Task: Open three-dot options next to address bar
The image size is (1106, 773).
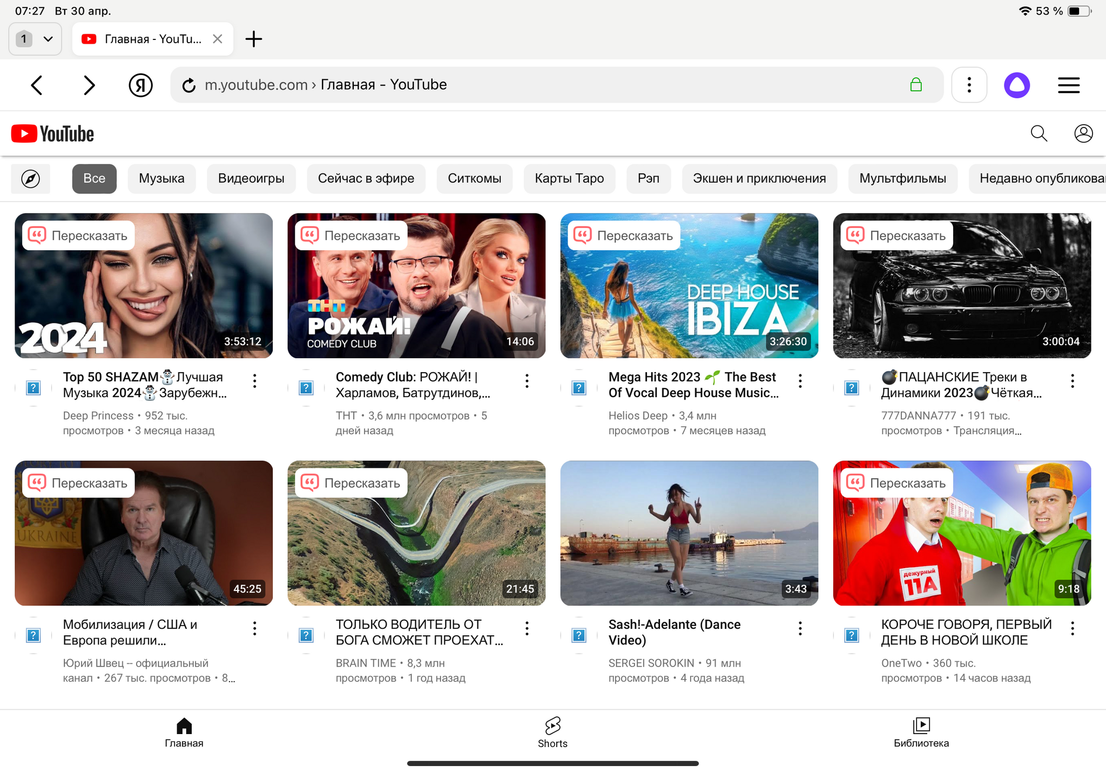Action: (x=969, y=85)
